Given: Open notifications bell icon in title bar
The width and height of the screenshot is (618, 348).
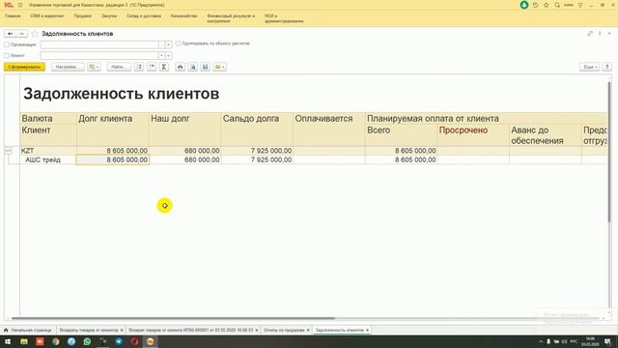Looking at the screenshot, I should tap(524, 5).
